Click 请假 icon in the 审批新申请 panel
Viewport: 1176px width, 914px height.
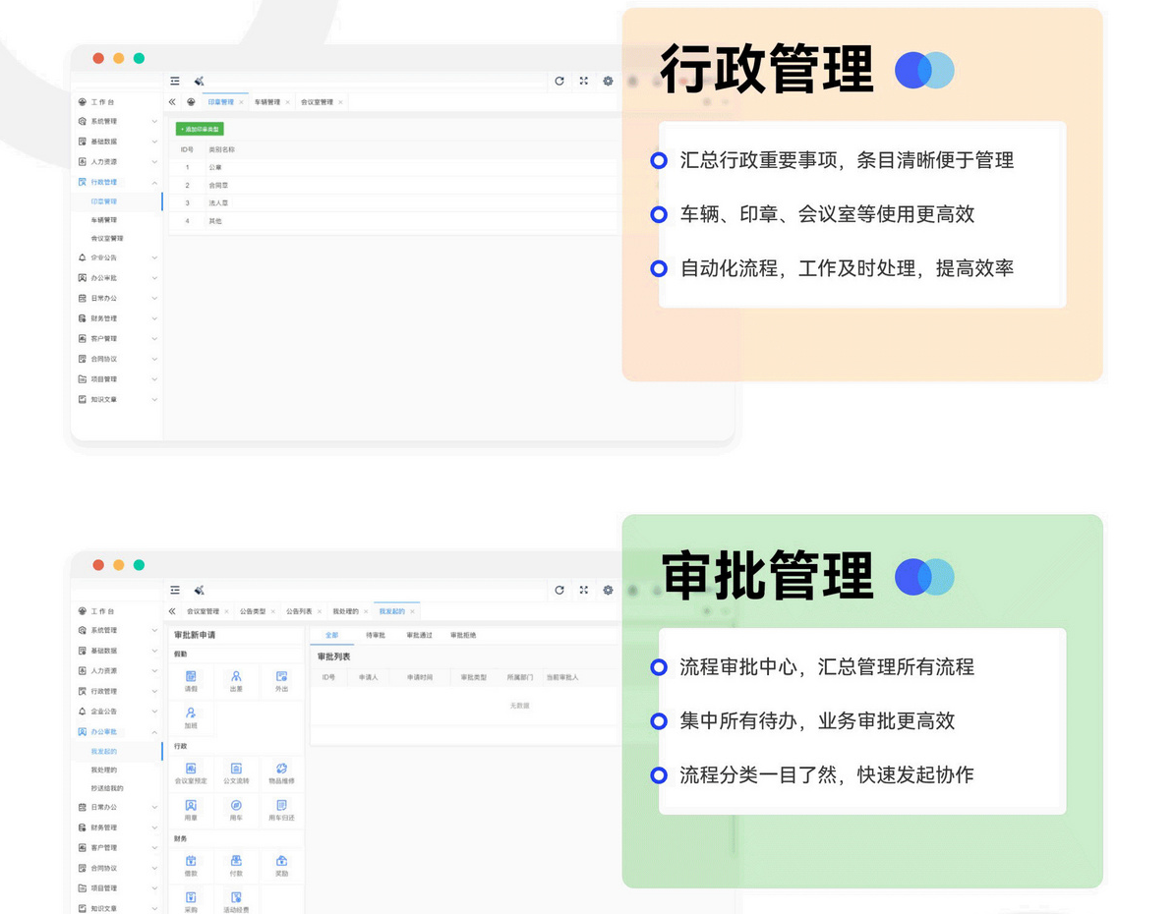191,677
